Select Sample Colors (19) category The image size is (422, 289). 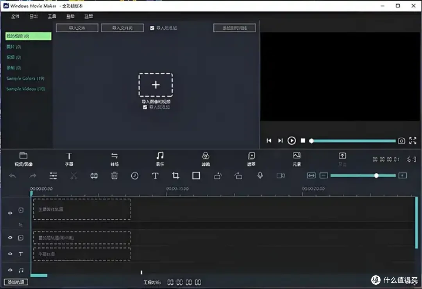click(x=25, y=78)
